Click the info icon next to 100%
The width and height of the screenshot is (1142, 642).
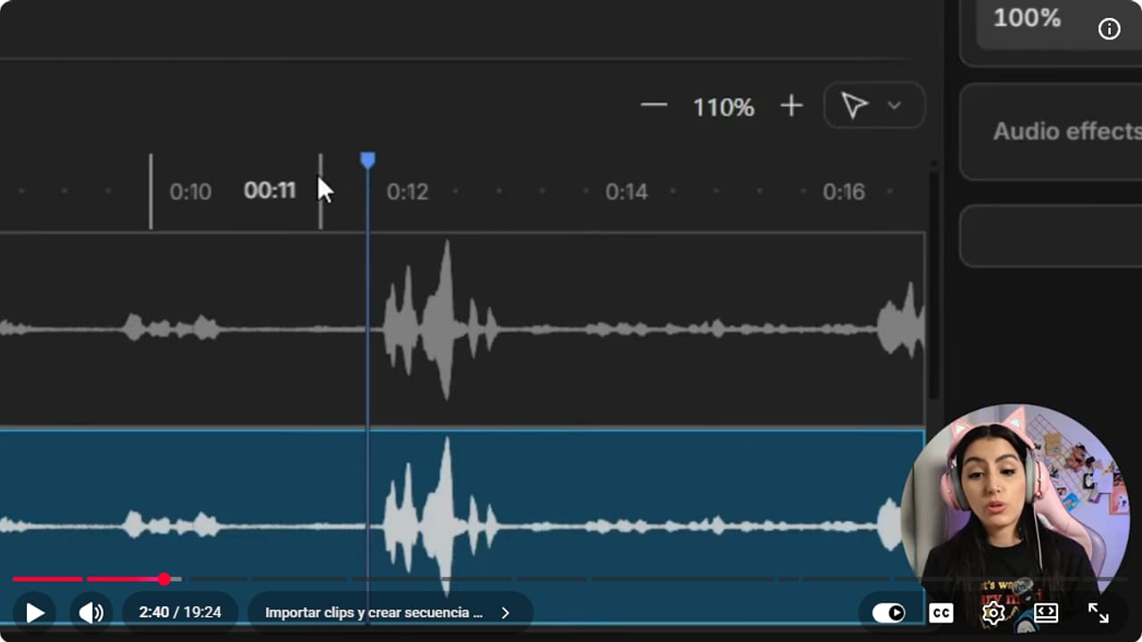(1109, 29)
